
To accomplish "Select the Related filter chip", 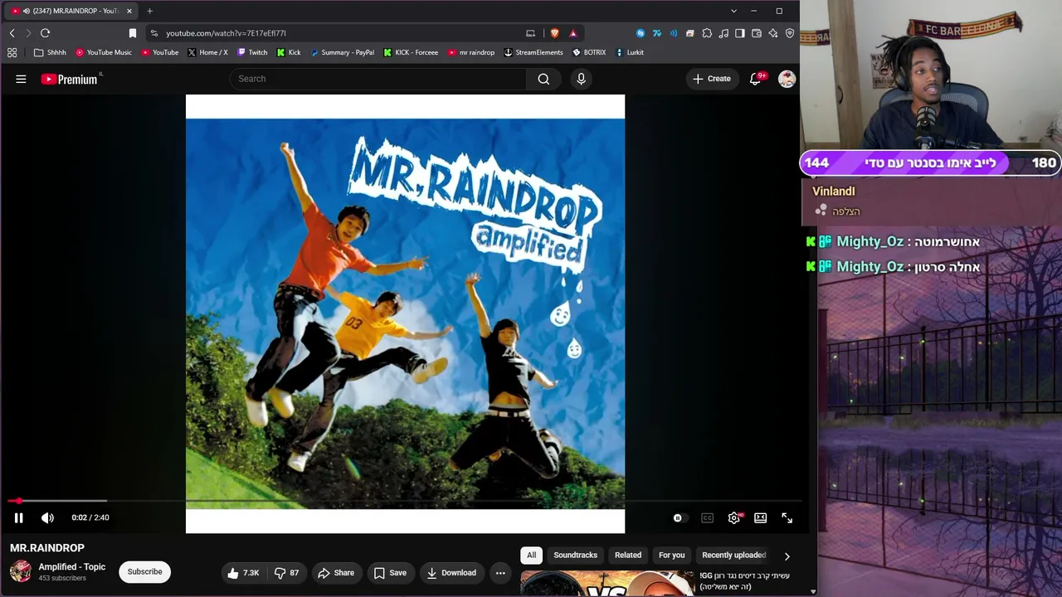I will [628, 555].
